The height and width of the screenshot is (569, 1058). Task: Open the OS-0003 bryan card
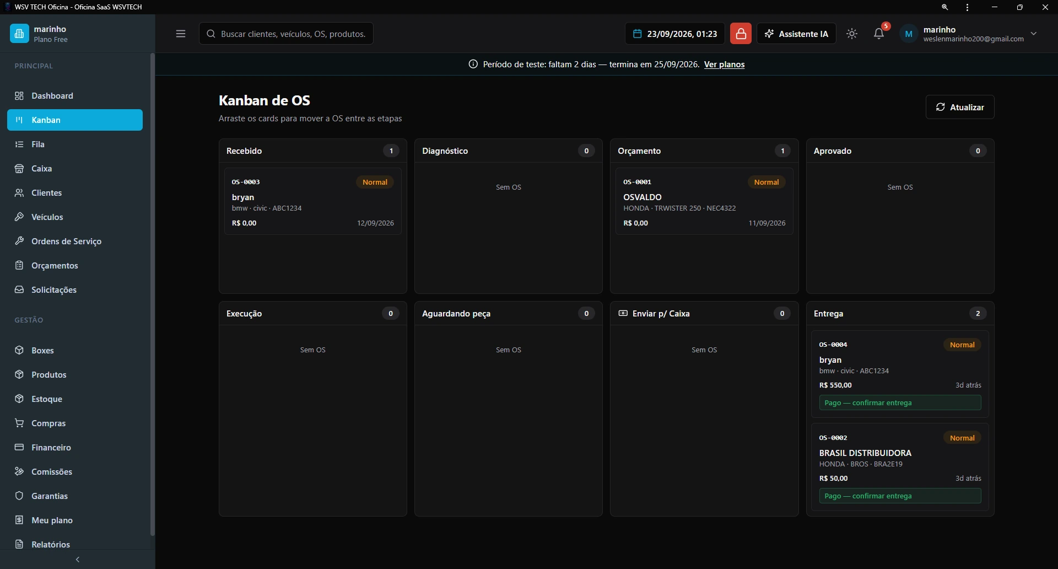[x=313, y=202]
